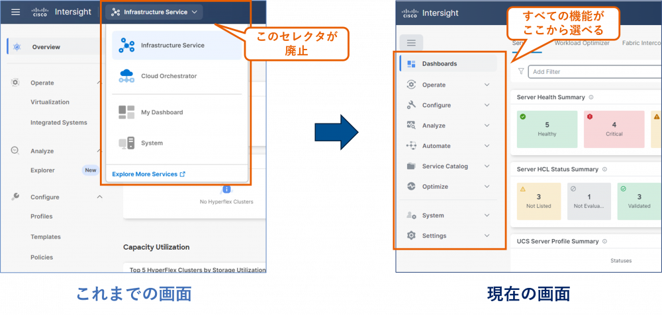Click the Automate workflow icon
The image size is (662, 315).
pos(411,146)
